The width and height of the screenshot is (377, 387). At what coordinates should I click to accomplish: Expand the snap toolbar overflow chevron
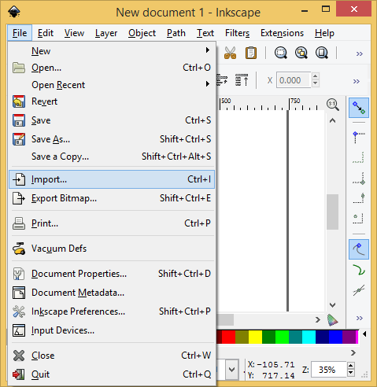[x=360, y=318]
